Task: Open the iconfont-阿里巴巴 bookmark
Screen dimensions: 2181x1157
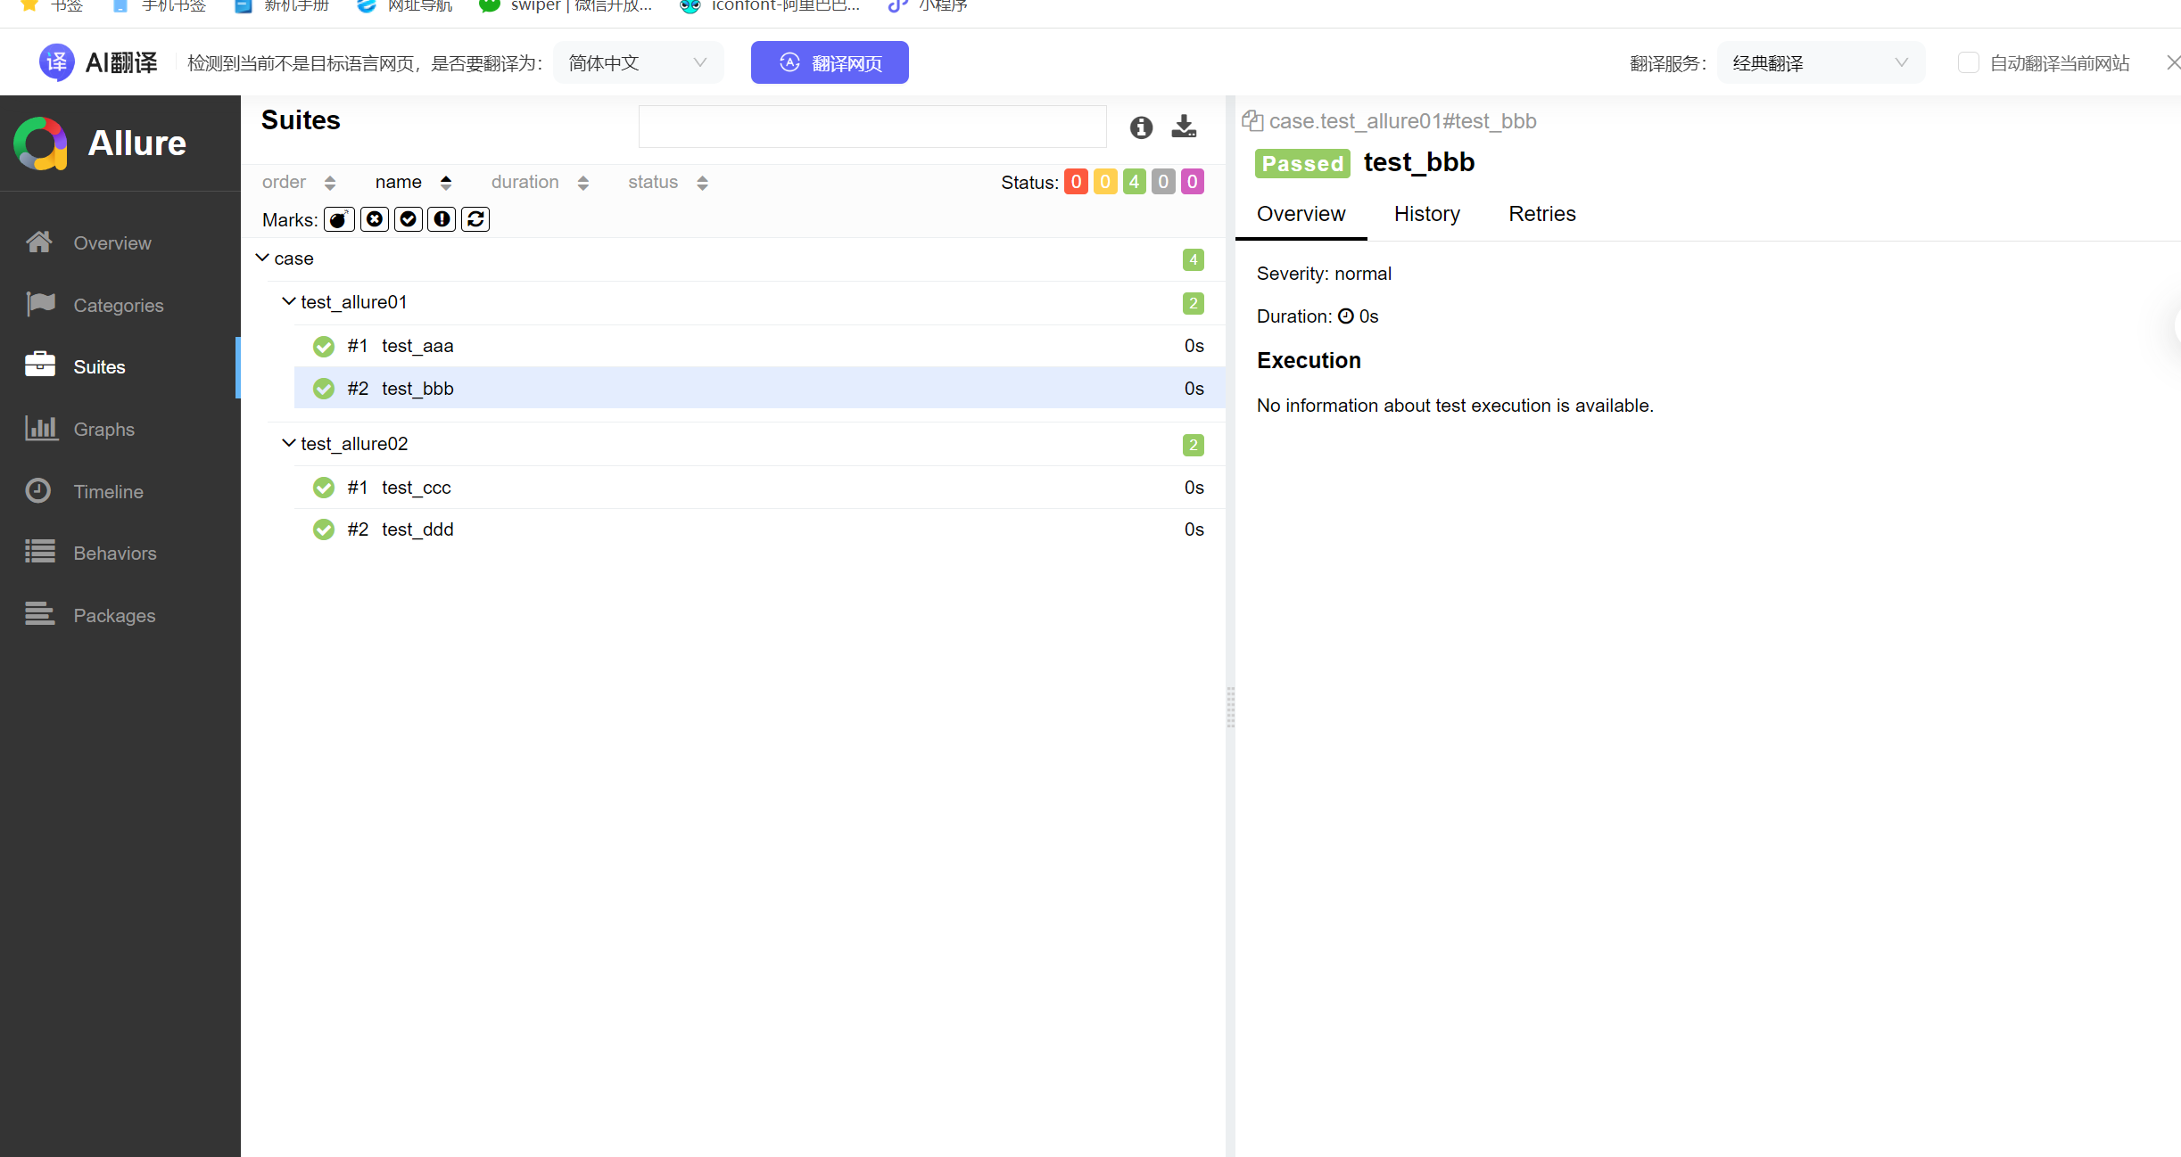Action: [x=770, y=6]
